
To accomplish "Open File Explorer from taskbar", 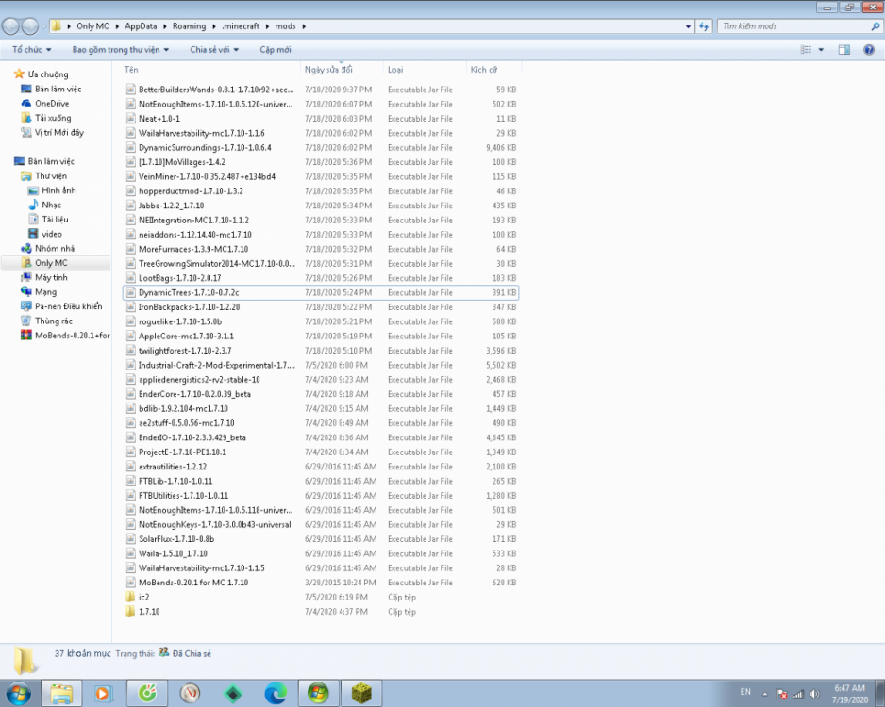I will pyautogui.click(x=61, y=693).
